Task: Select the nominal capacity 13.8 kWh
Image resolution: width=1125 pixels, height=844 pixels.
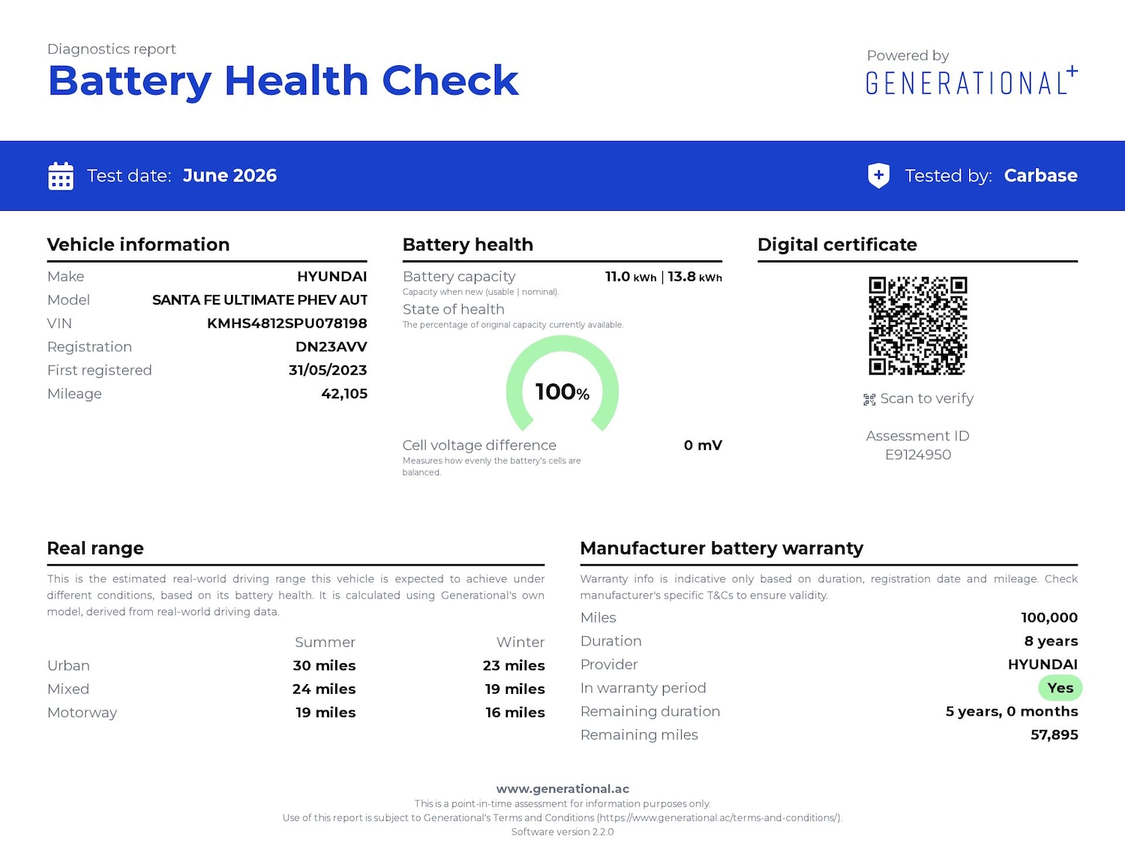Action: coord(695,277)
